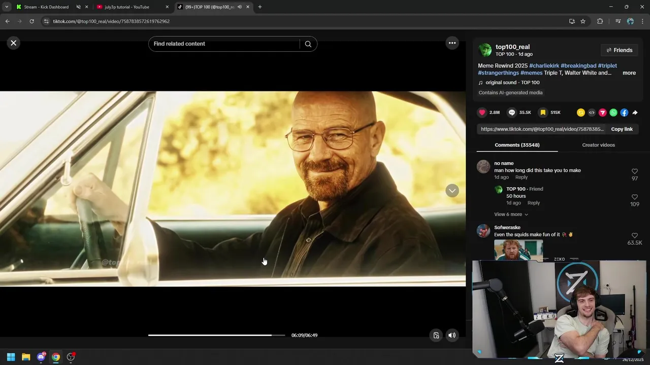
Task: Mute the TikTok tab audio icon
Action: click(x=240, y=7)
